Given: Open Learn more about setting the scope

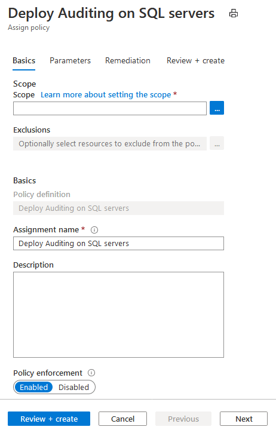Looking at the screenshot, I should [106, 95].
